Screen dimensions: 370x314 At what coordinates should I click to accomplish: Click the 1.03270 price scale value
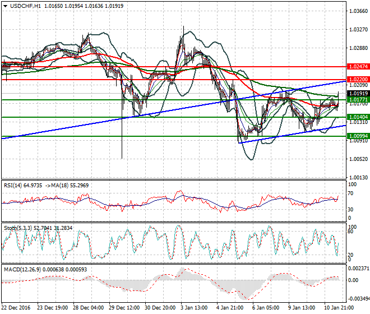coord(358,30)
